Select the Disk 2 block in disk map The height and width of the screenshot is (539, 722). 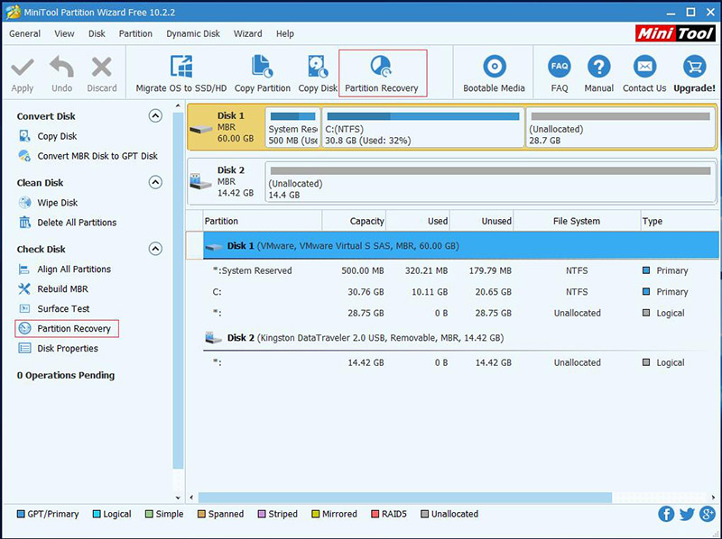click(226, 181)
